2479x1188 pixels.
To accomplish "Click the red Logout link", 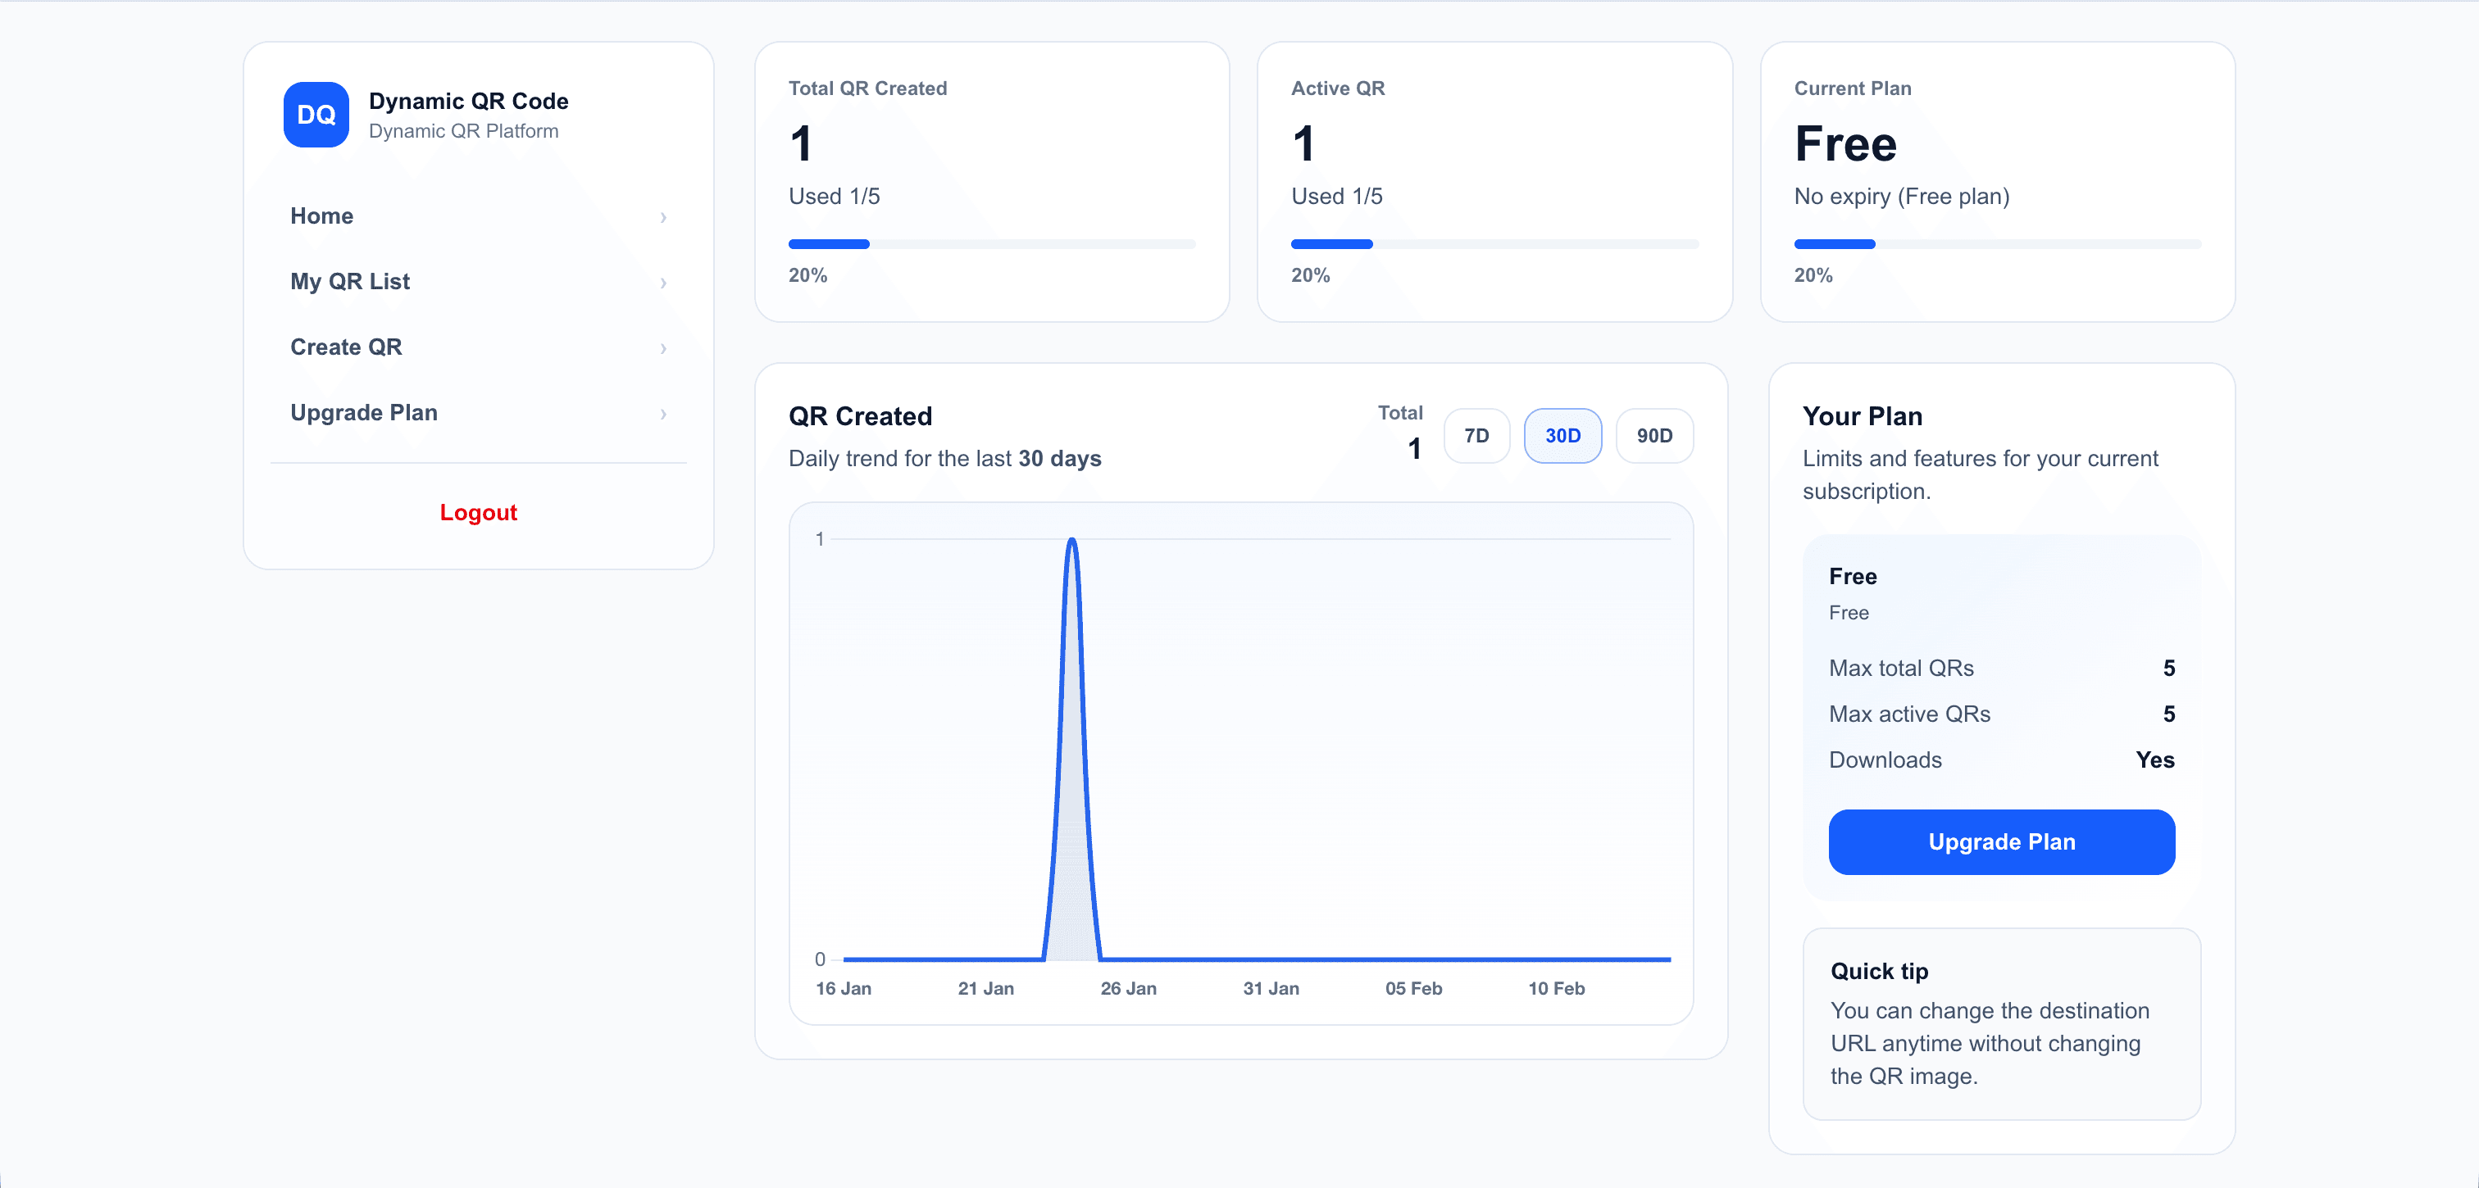I will coord(478,512).
